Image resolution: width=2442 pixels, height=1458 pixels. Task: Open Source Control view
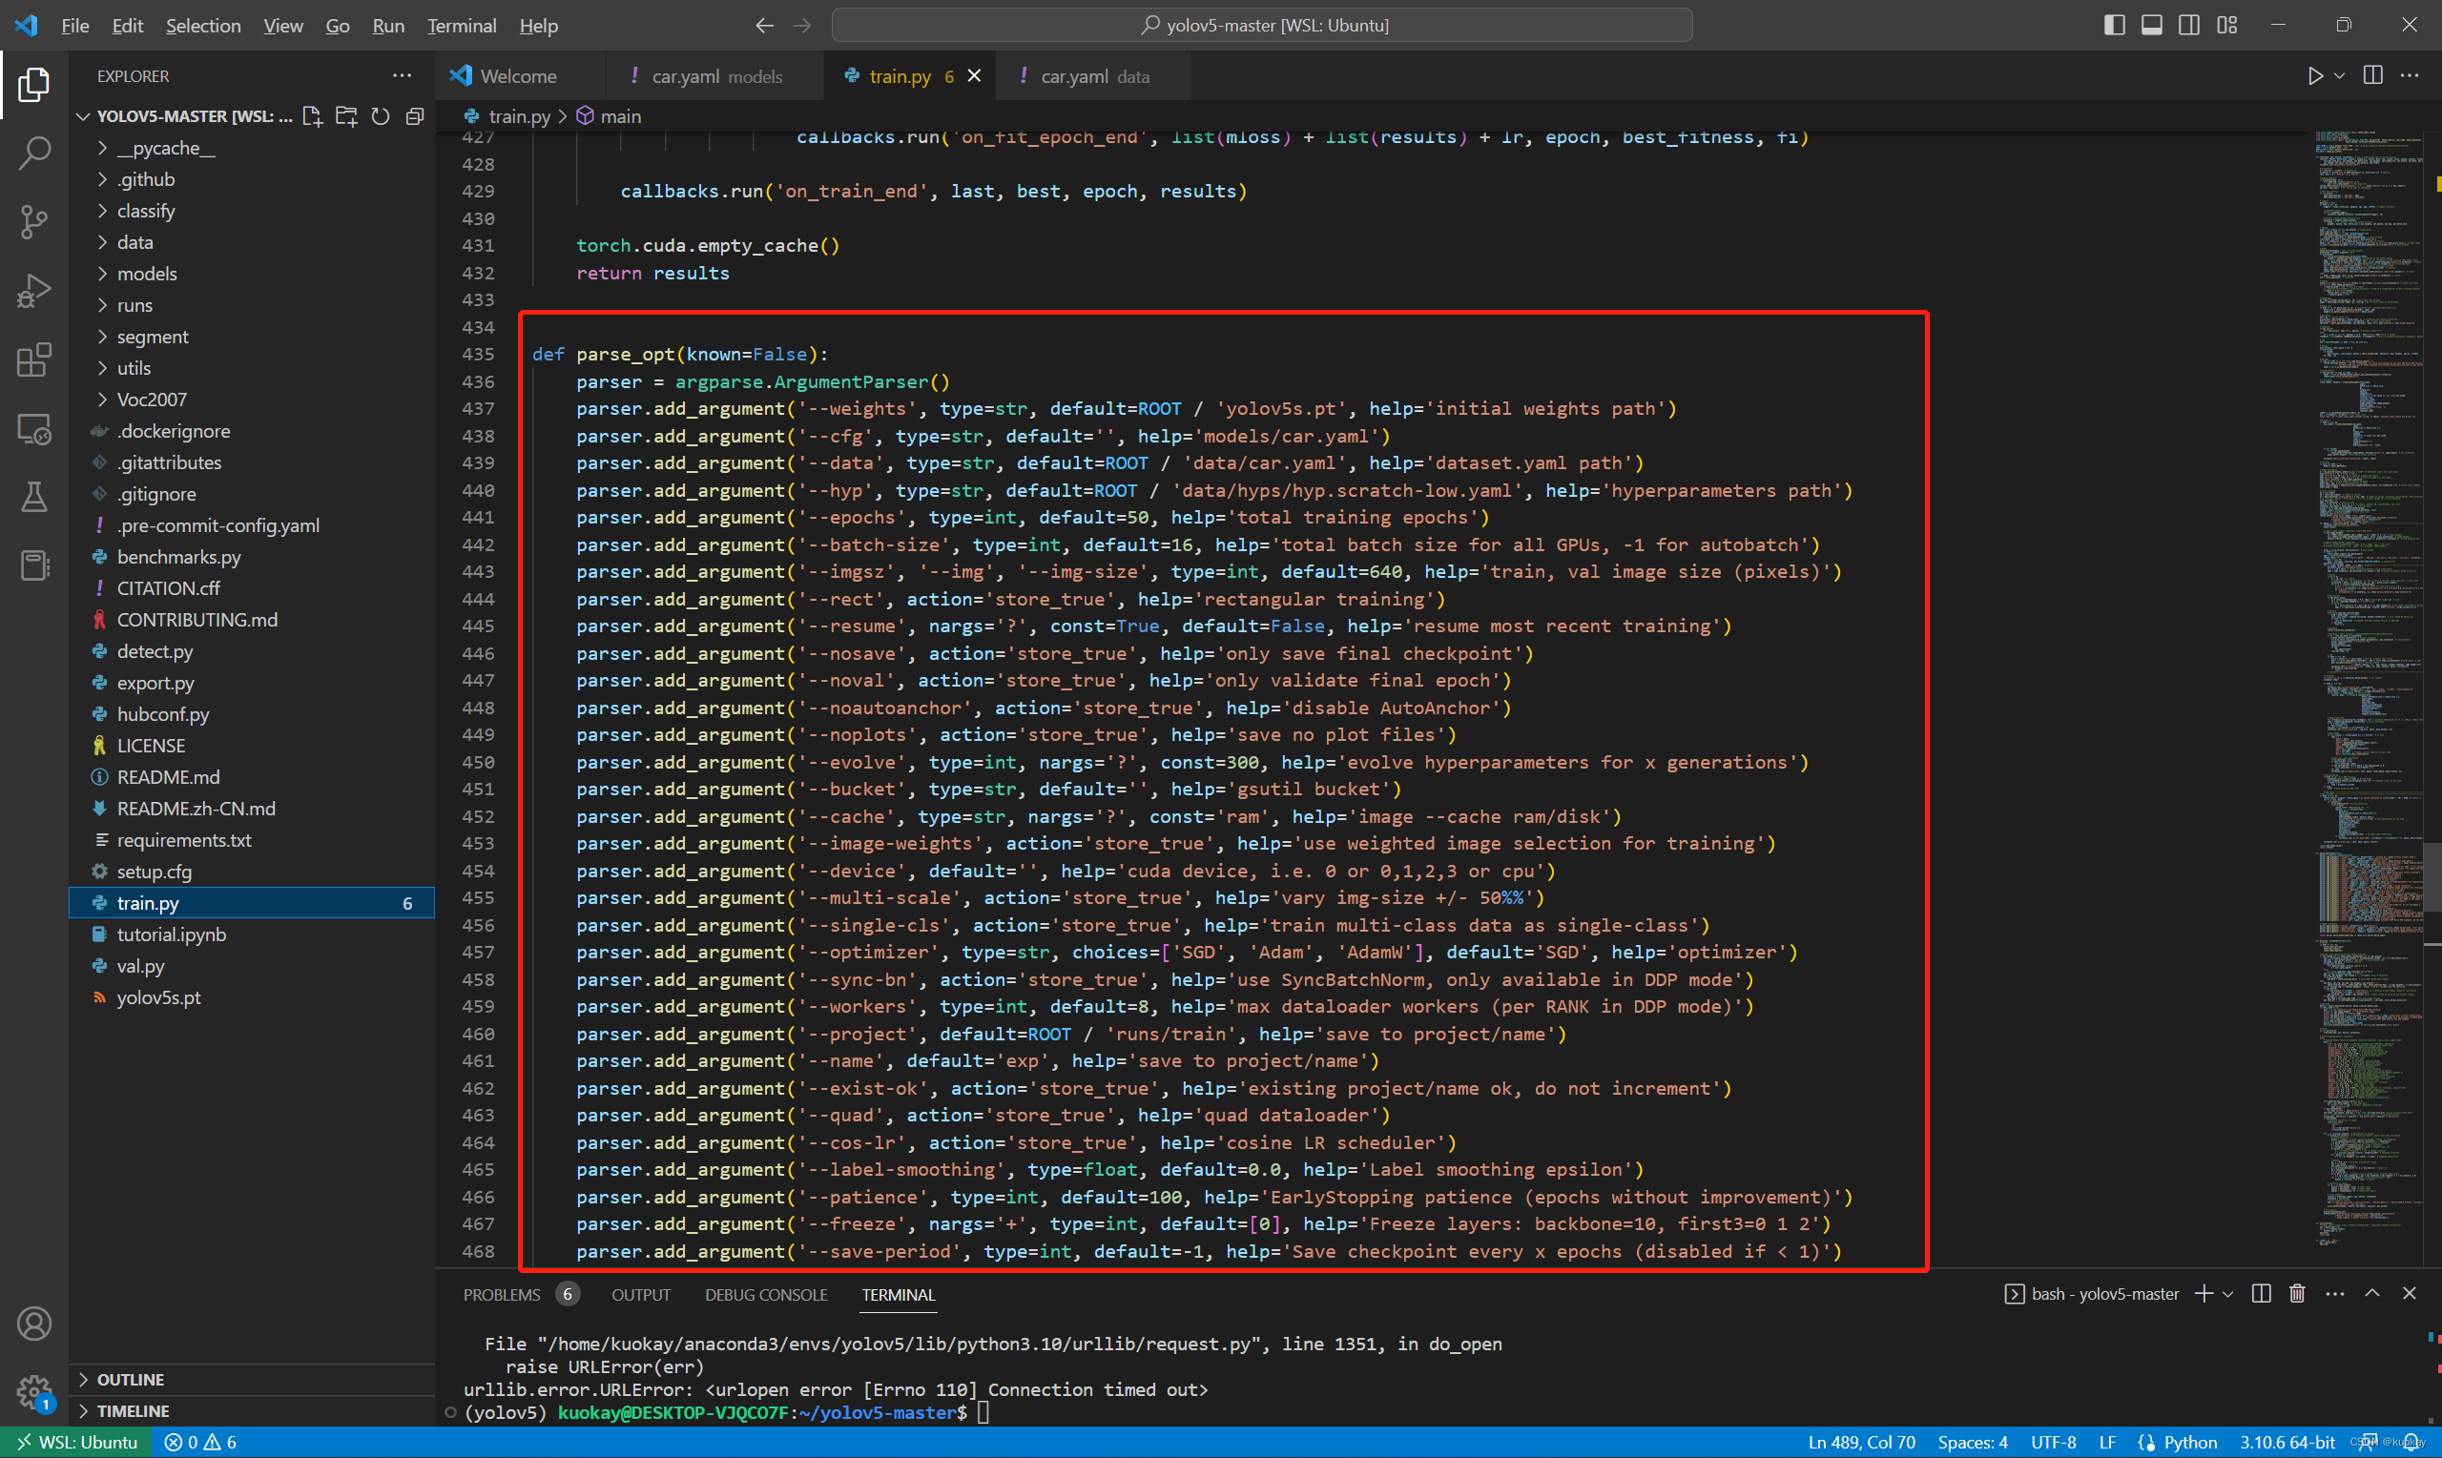click(x=34, y=222)
